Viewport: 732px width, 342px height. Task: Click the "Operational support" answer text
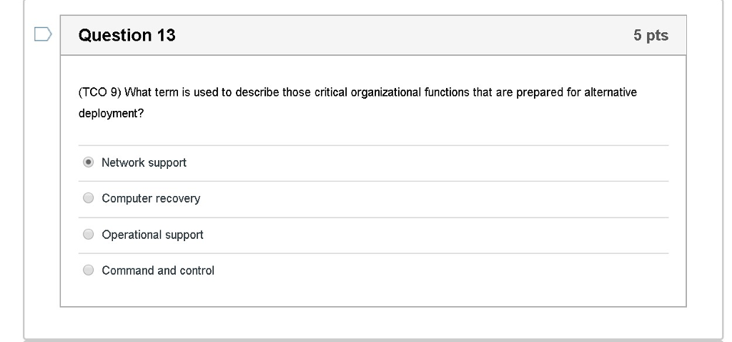[x=152, y=235]
